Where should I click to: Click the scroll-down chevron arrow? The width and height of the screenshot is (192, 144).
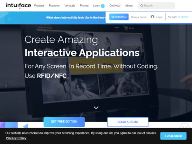coord(96,108)
